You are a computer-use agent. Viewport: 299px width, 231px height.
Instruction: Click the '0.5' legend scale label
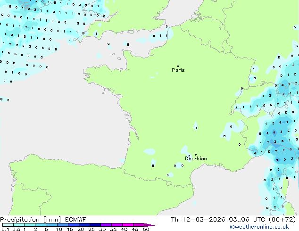click(16, 229)
